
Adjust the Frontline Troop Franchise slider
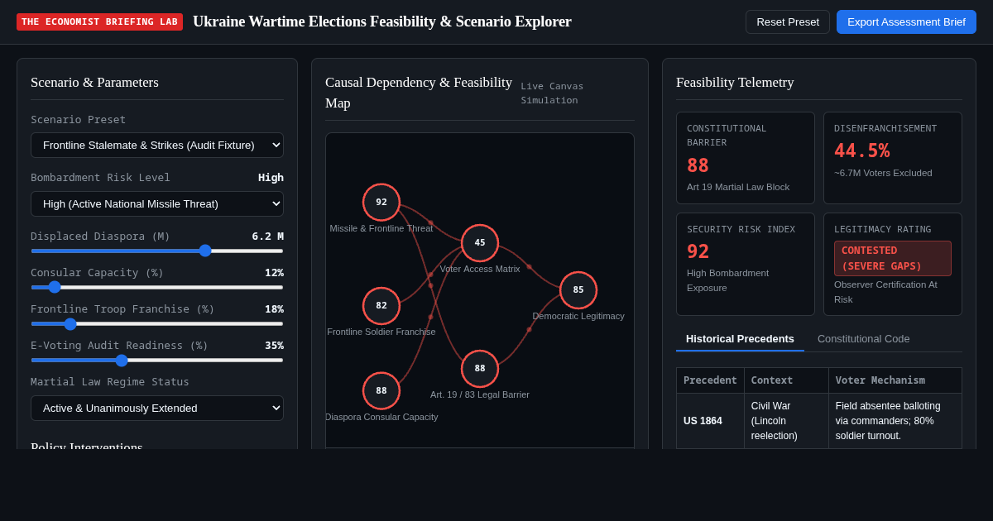pos(157,323)
